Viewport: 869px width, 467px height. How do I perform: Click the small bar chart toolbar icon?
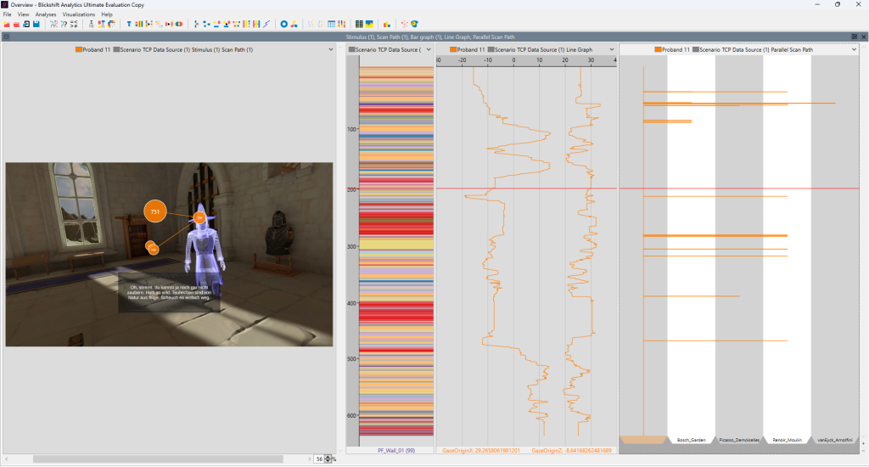[x=387, y=24]
